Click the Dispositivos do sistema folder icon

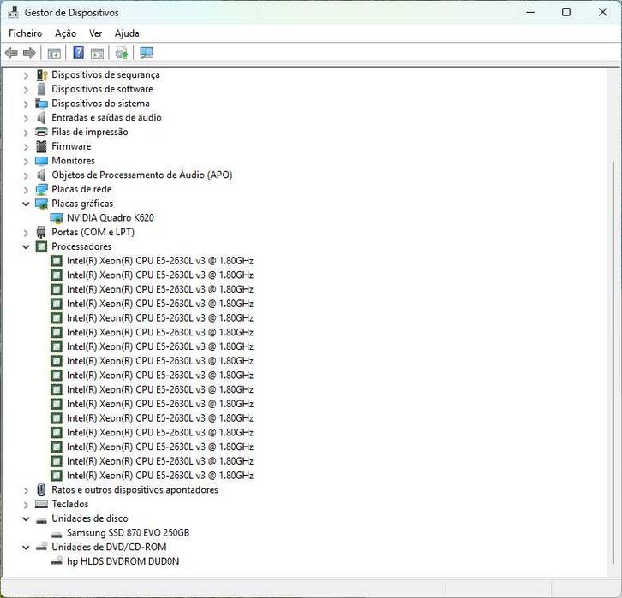(41, 104)
